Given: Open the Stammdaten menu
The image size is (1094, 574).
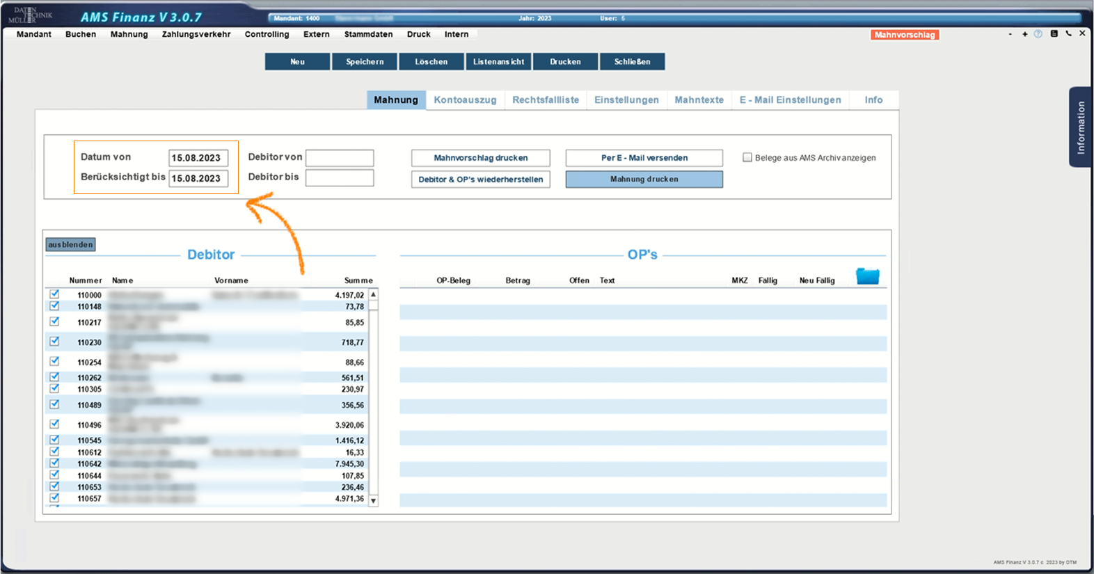Looking at the screenshot, I should coord(368,34).
